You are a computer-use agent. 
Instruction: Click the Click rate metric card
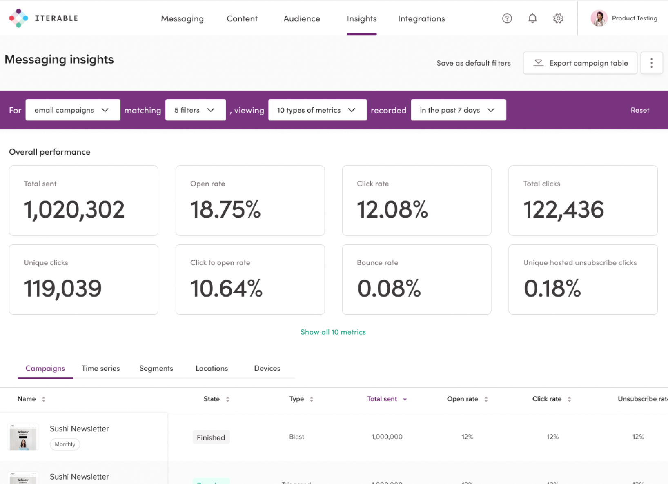tap(416, 200)
